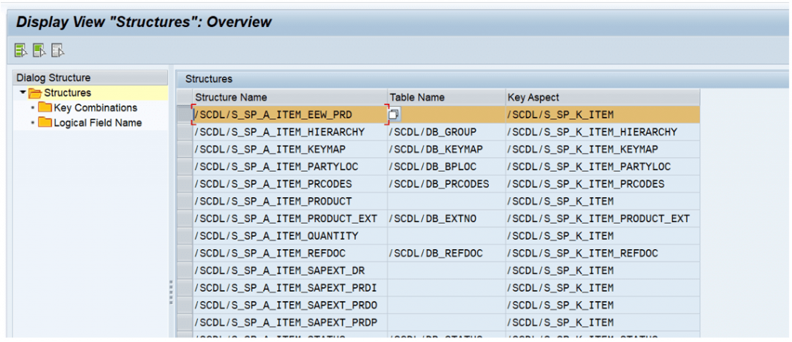Click the Table Name column header
This screenshot has height=342, width=792.
pos(446,97)
